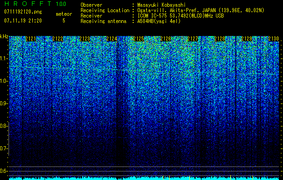Click the meteor count 5
The image size is (283, 180).
pyautogui.click(x=64, y=21)
